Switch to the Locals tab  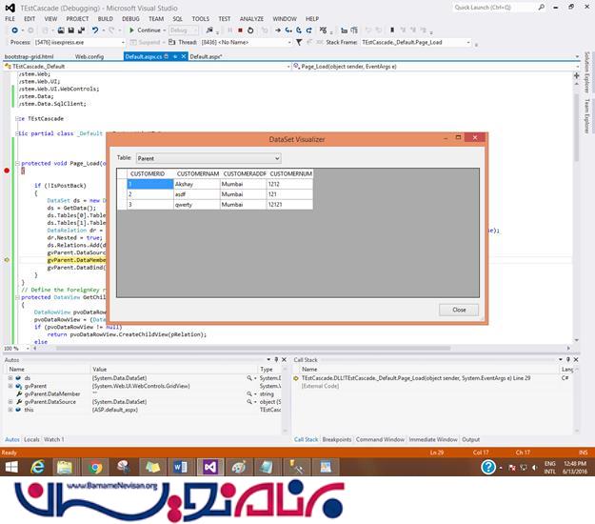click(x=31, y=439)
